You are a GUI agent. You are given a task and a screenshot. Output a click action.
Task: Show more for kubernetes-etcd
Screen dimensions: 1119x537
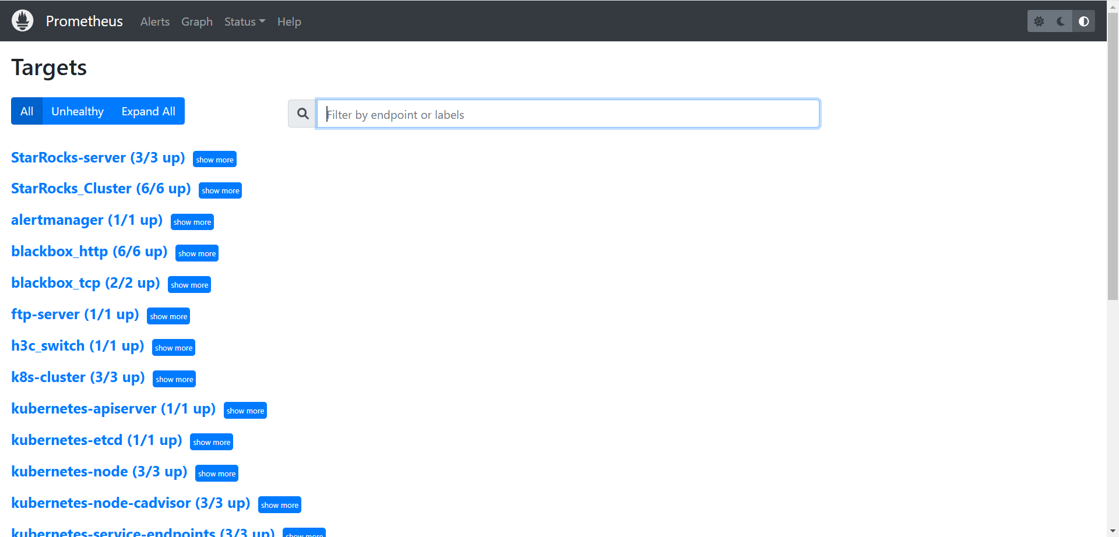(x=212, y=442)
